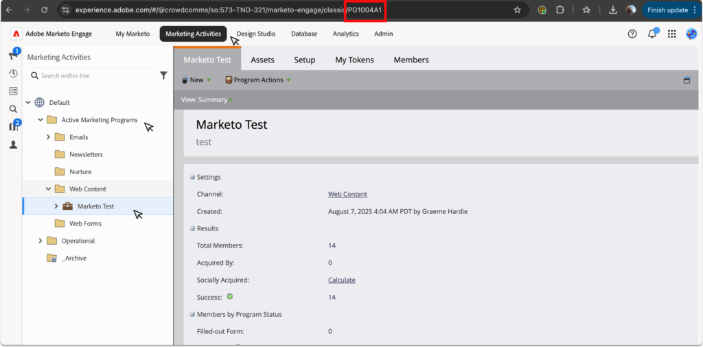This screenshot has width=703, height=347.
Task: Click the search magnifier in left sidebar
Action: [13, 109]
